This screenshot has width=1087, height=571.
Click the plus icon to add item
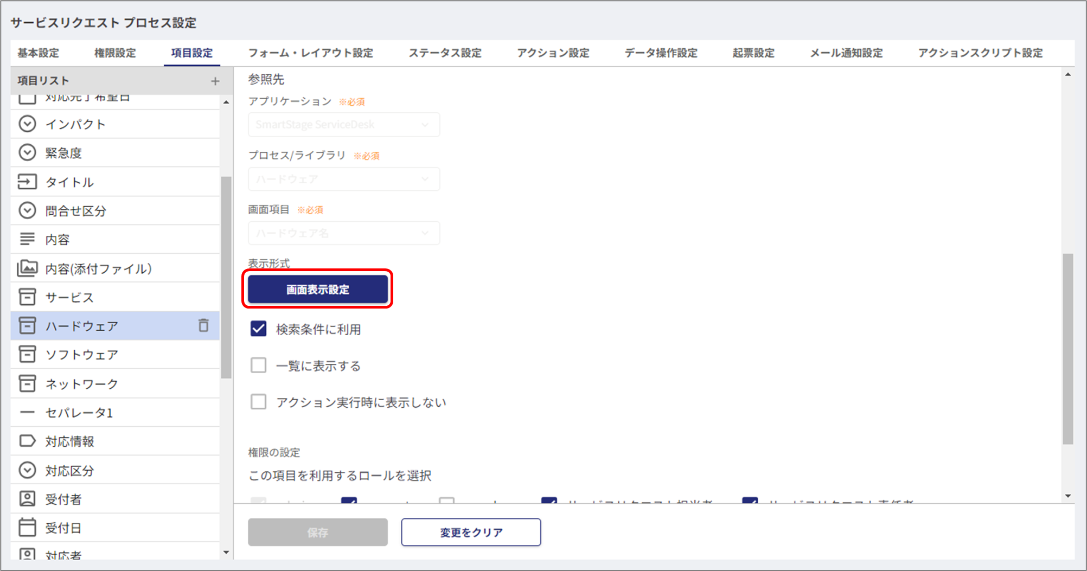pyautogui.click(x=215, y=81)
